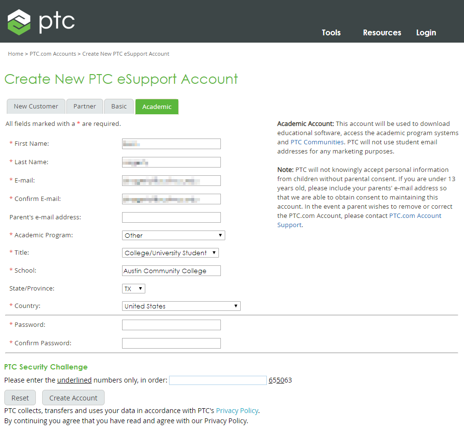Click the Parent's e-mail address field
The height and width of the screenshot is (430, 464).
pos(171,217)
